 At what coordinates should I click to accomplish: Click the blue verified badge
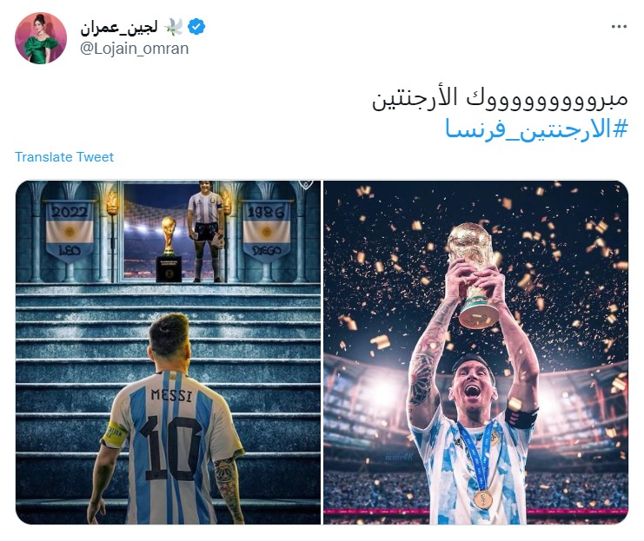coord(196,28)
